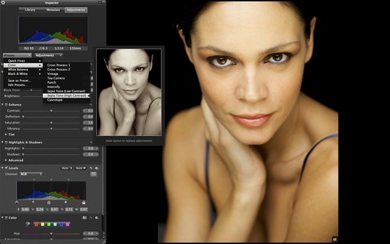
Task: Click the sepia preset preview thumbnail
Action: point(129,92)
